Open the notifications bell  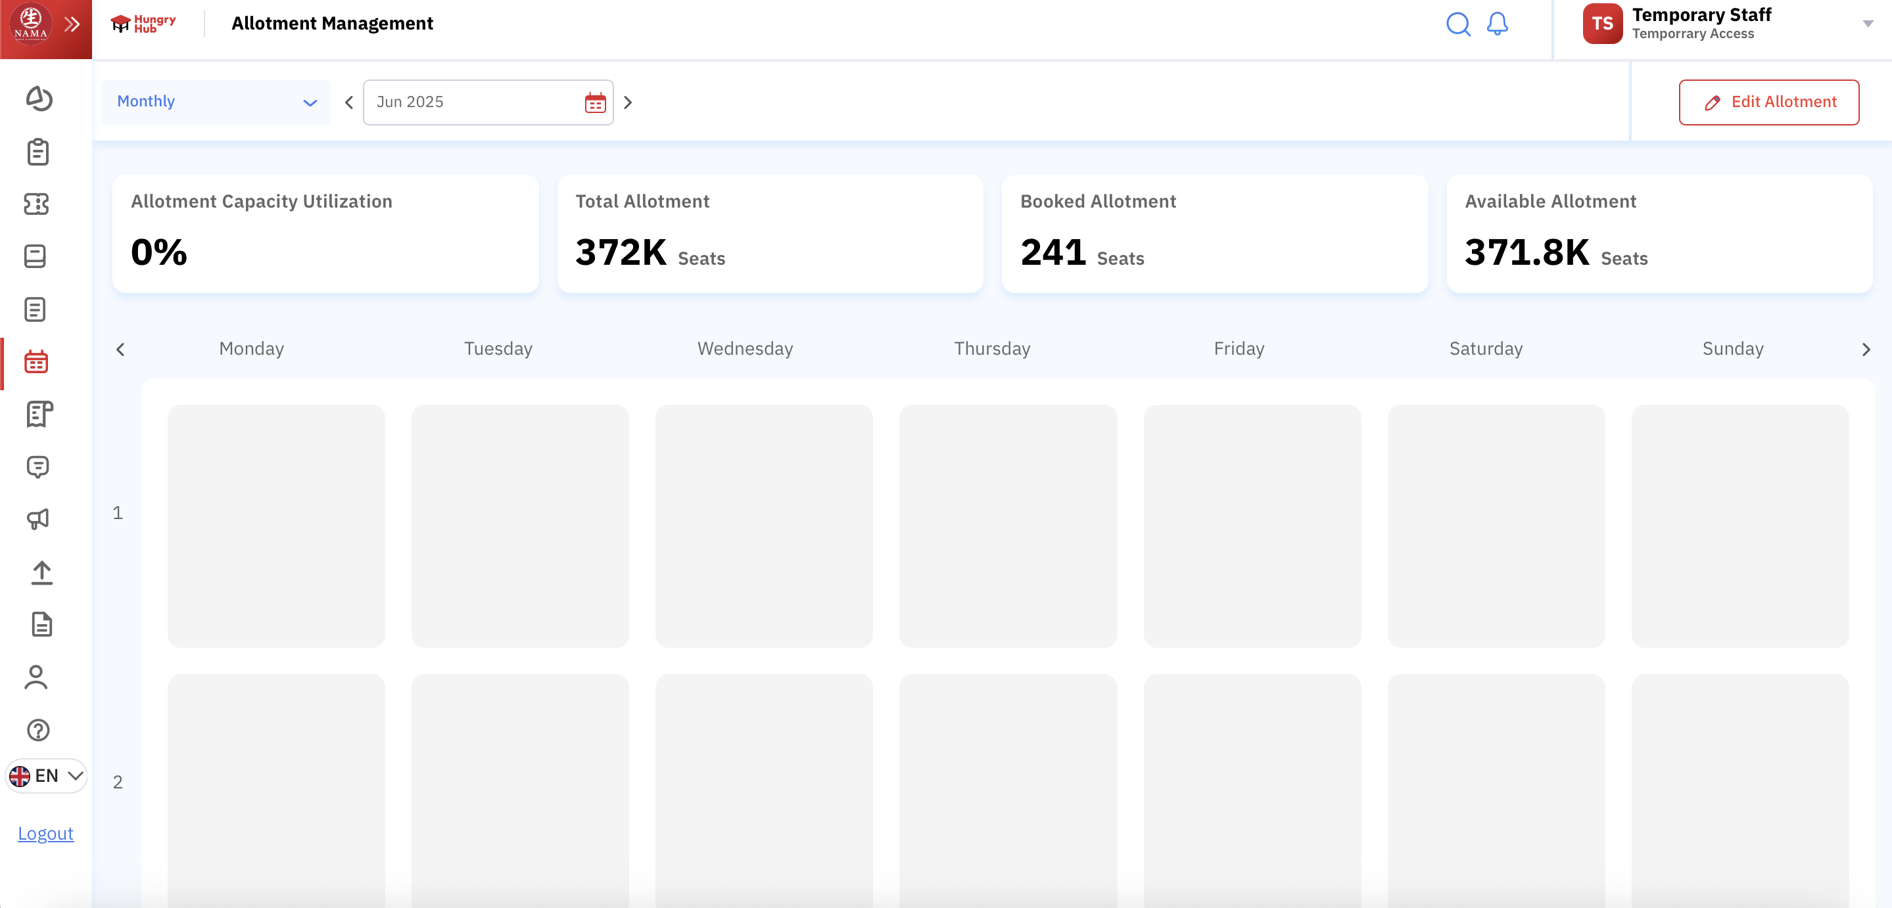[x=1497, y=24]
